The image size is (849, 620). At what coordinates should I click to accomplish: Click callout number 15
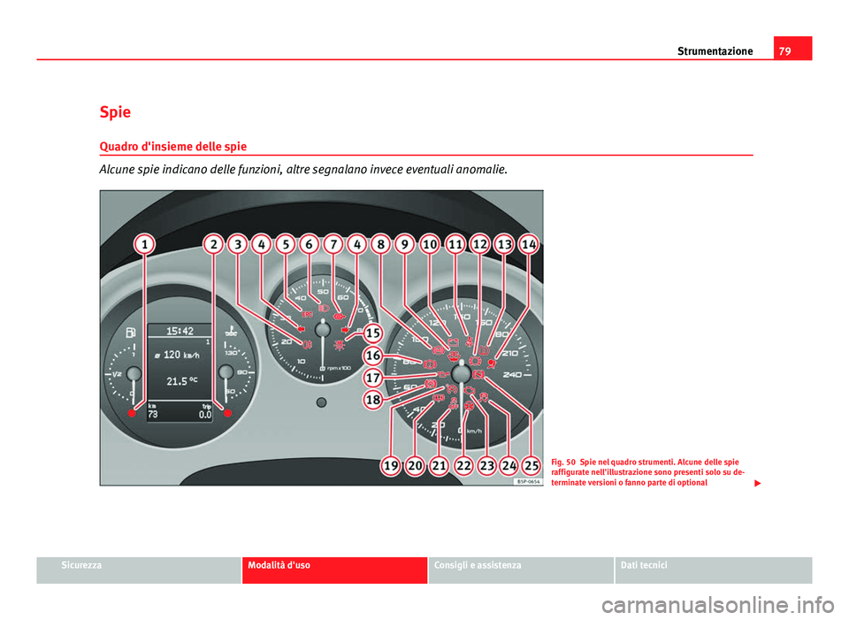coord(372,333)
